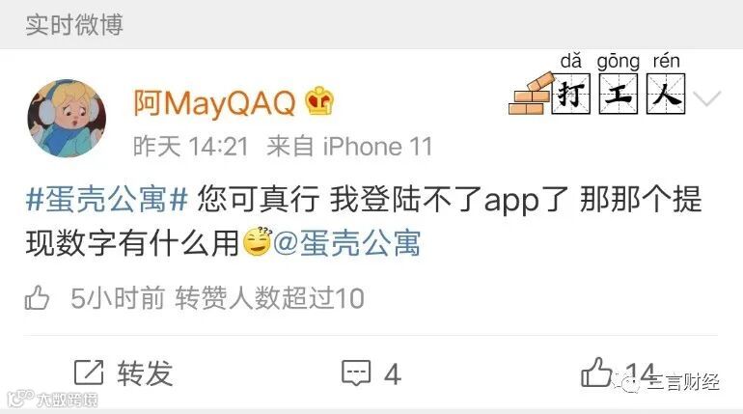The width and height of the screenshot is (743, 414).
Task: Click the 实时微博 section header
Action: pos(74,25)
